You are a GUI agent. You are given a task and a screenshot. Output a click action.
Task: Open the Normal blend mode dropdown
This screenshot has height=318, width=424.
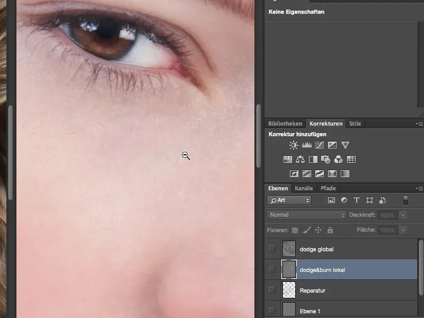tap(306, 215)
